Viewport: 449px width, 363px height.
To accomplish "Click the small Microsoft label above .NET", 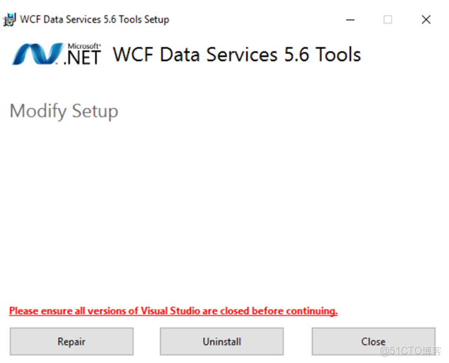I will pos(84,45).
